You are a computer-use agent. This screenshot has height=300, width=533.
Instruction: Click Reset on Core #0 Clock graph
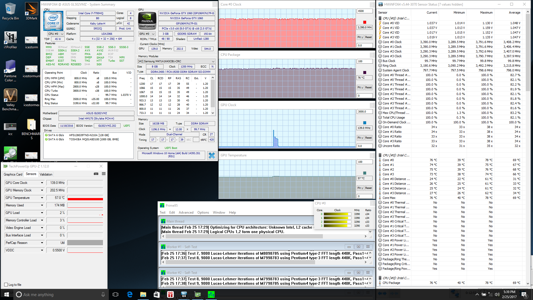tap(368, 37)
